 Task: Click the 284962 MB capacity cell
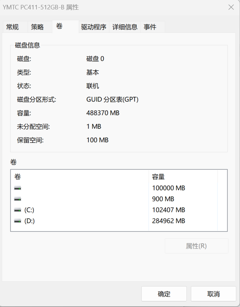[x=168, y=221]
